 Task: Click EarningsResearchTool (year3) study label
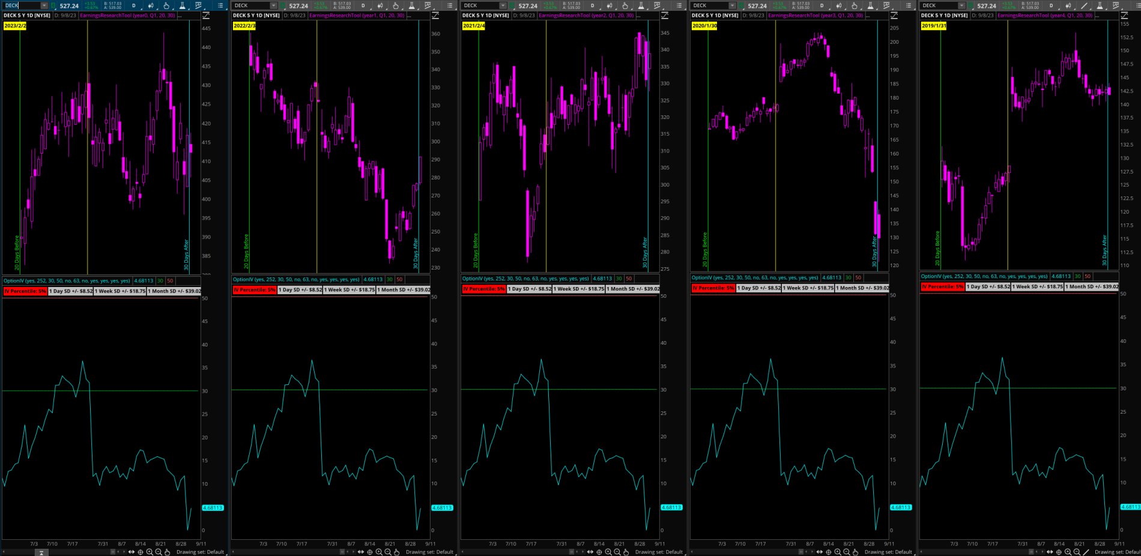(x=816, y=16)
